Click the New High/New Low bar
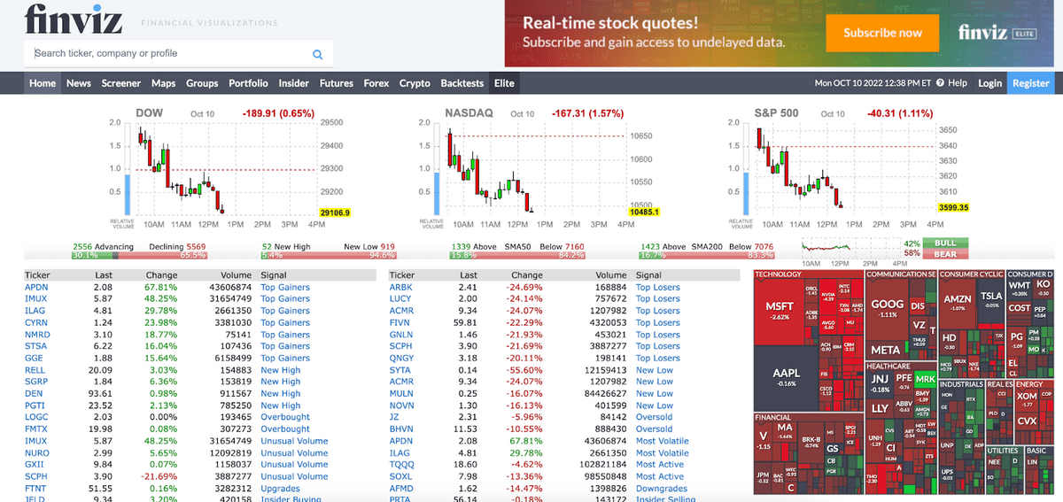Viewport: 1063px width, 502px height. pos(328,255)
